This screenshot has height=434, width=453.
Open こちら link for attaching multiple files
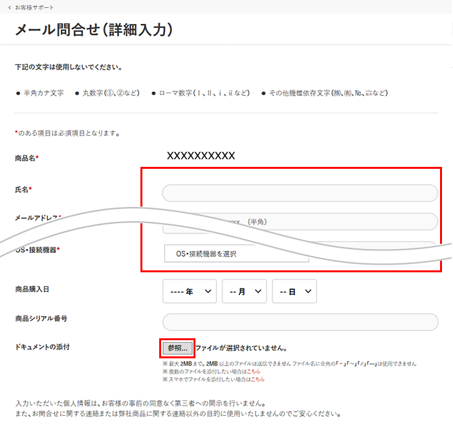tap(254, 371)
